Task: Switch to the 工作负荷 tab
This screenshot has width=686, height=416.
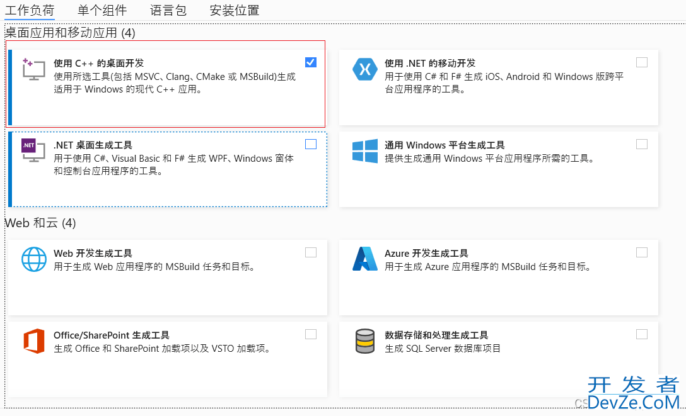Action: tap(29, 10)
